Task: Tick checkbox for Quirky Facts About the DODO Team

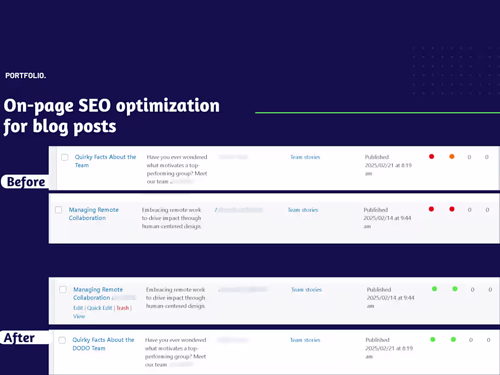Action: tap(62, 340)
